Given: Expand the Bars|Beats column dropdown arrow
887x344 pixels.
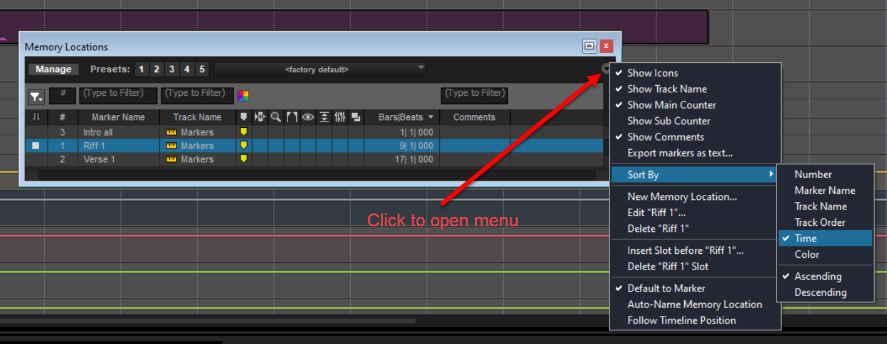Looking at the screenshot, I should point(431,117).
